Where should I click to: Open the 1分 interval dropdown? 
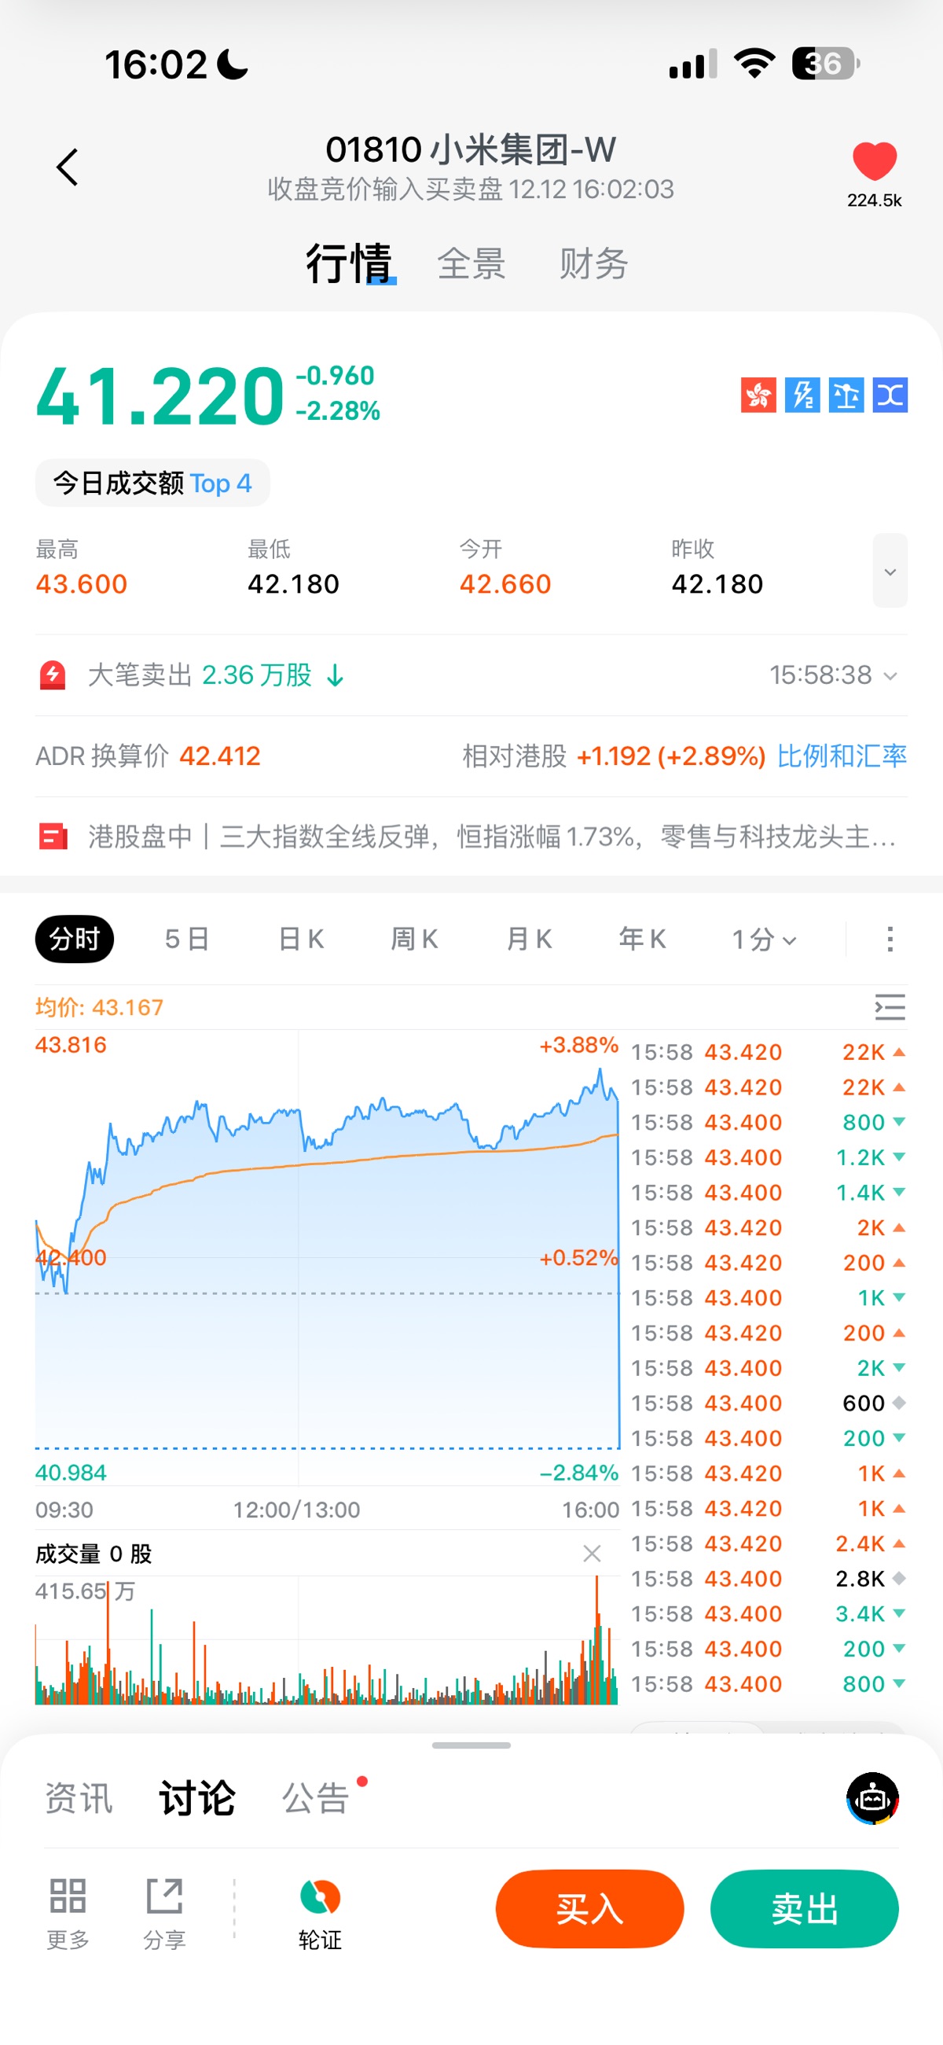click(764, 939)
